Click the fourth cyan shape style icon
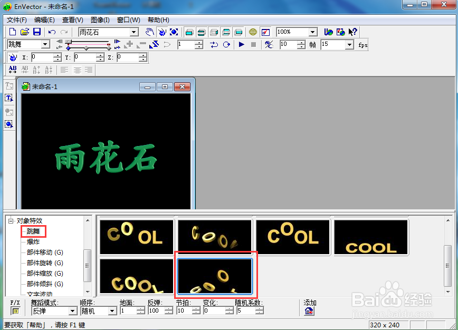The image size is (458, 330). pyautogui.click(x=226, y=32)
